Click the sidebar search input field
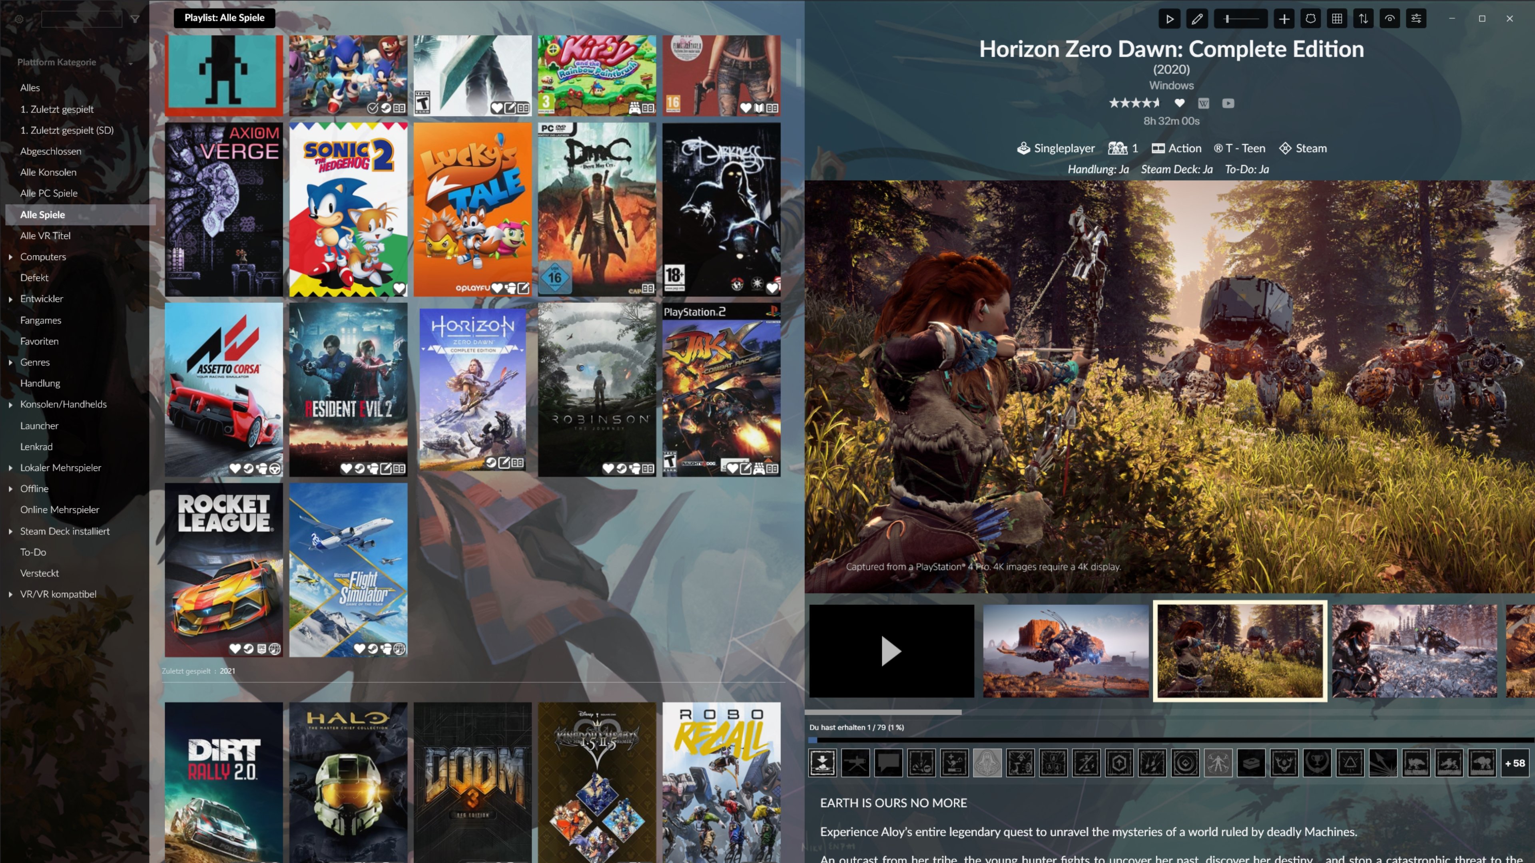This screenshot has height=863, width=1535. (82, 19)
